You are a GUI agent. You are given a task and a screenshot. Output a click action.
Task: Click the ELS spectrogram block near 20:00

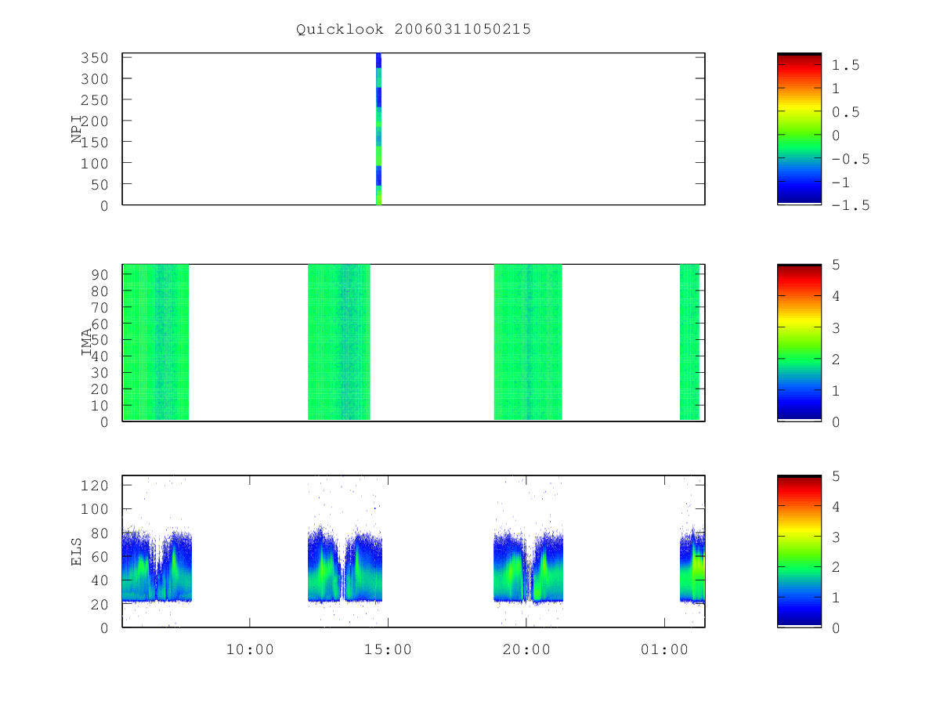pos(528,566)
